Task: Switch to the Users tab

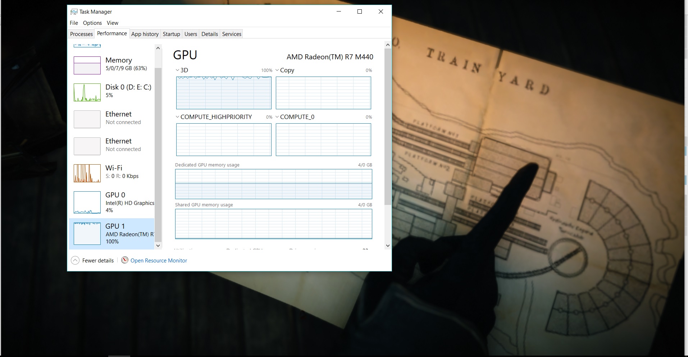Action: coord(191,34)
